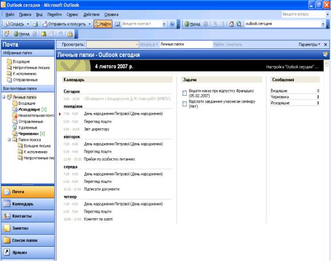Select Черновики folder in tree
The image size is (331, 261).
click(29, 134)
